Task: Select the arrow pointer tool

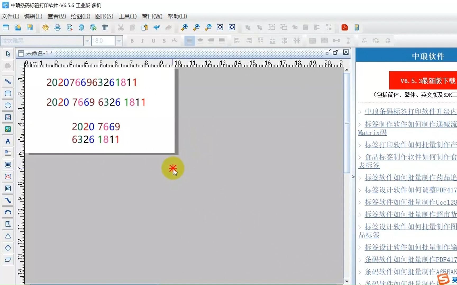Action: tap(8, 54)
